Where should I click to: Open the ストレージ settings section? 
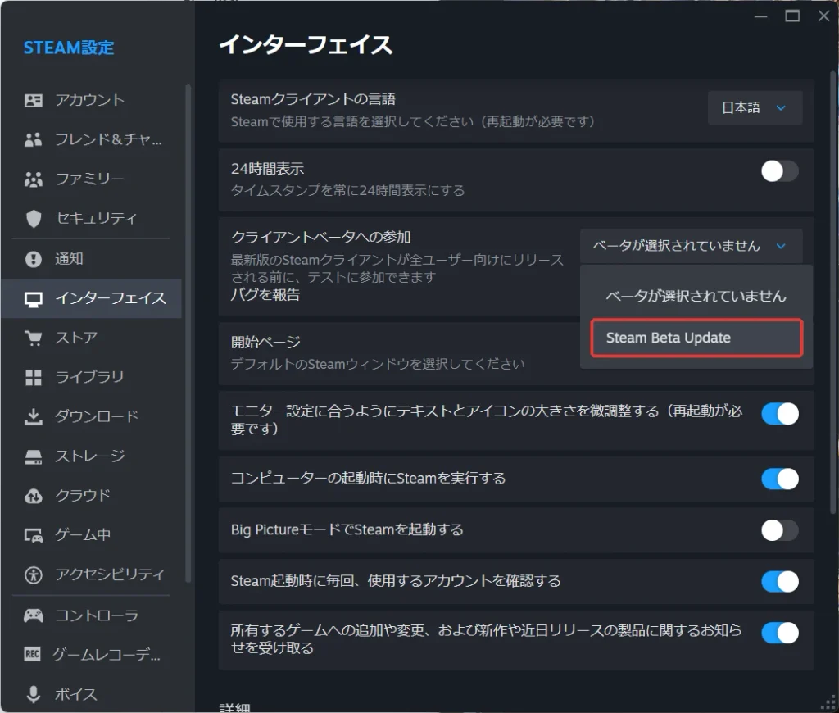(x=92, y=456)
